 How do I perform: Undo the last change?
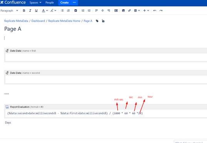(155, 10)
